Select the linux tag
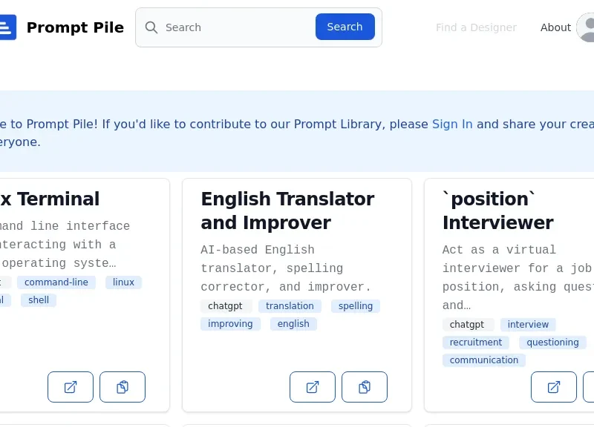 tap(123, 282)
